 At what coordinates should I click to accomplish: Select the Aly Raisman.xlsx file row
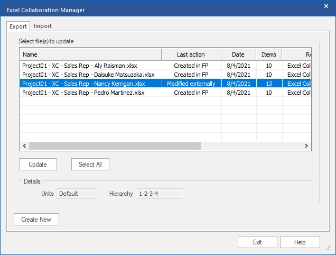(165, 66)
